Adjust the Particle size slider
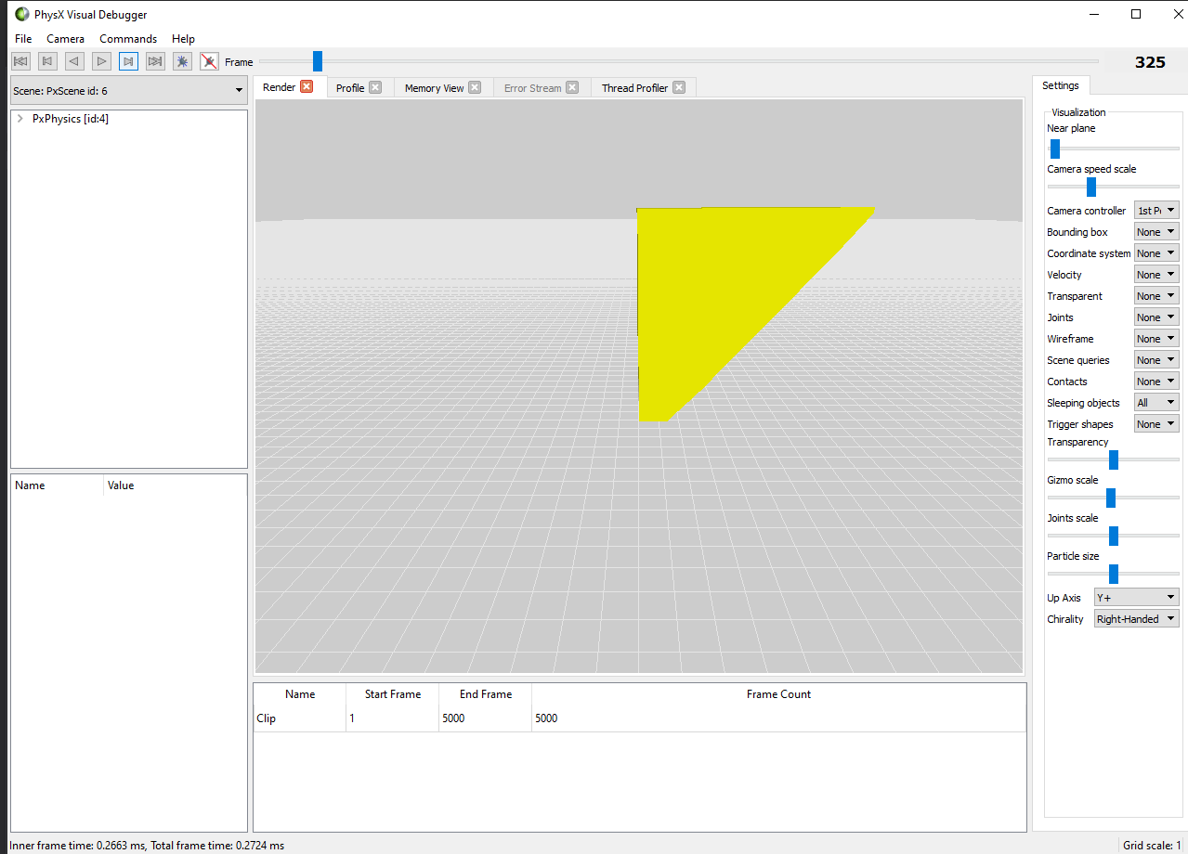This screenshot has height=854, width=1188. click(x=1113, y=574)
